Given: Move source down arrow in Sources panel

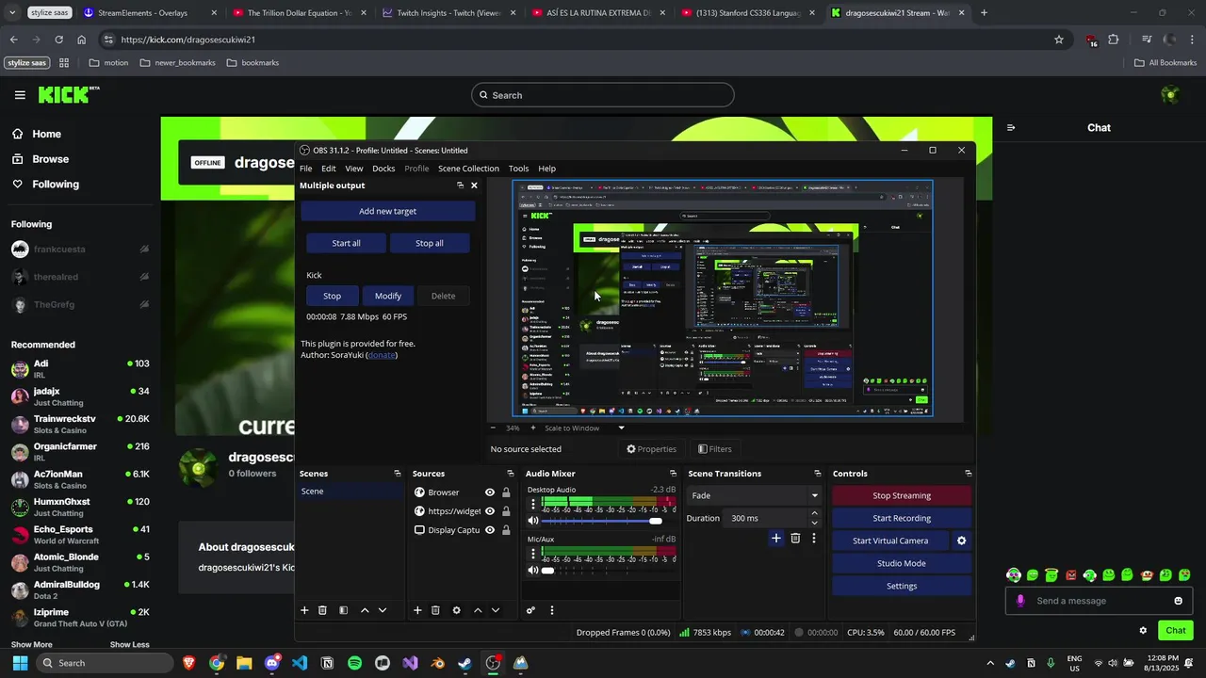Looking at the screenshot, I should (496, 610).
